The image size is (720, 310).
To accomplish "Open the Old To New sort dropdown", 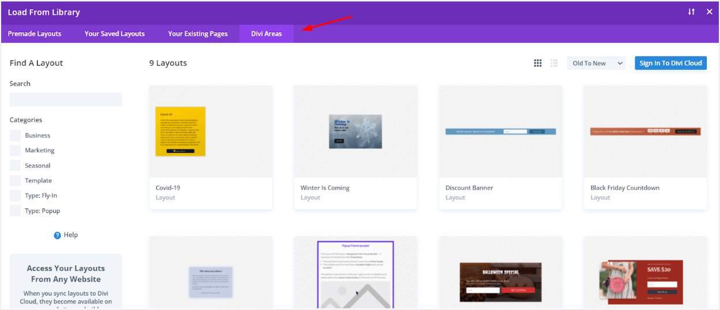I will 597,64.
